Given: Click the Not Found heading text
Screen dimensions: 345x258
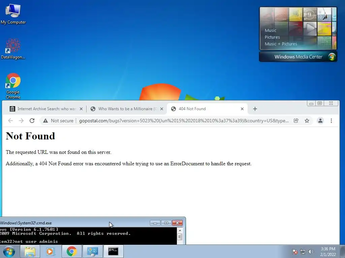Looking at the screenshot, I should (30, 136).
